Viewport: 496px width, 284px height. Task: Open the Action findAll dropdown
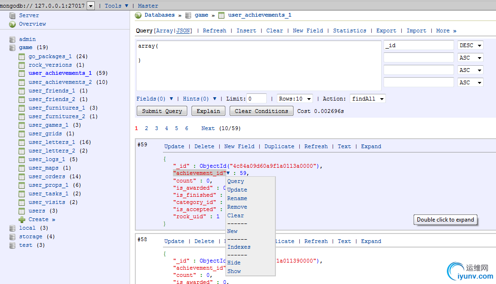point(367,99)
